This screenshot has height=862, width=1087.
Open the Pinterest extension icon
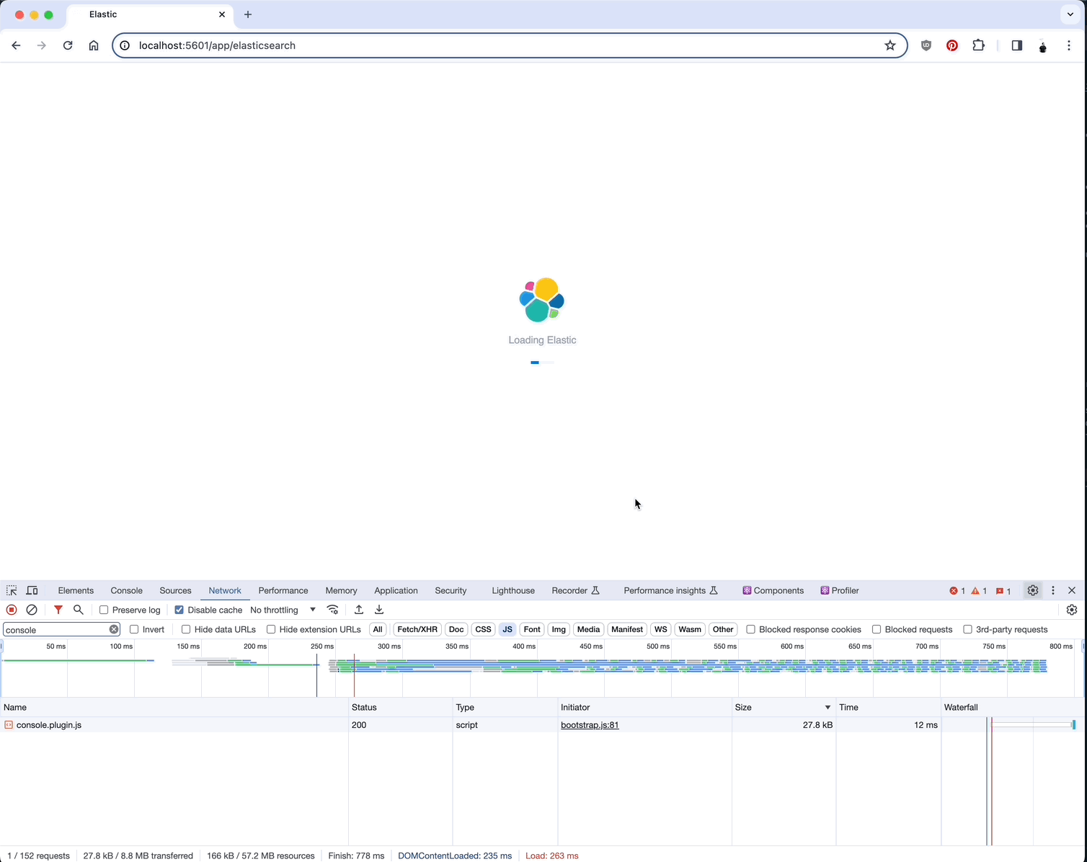pyautogui.click(x=952, y=45)
